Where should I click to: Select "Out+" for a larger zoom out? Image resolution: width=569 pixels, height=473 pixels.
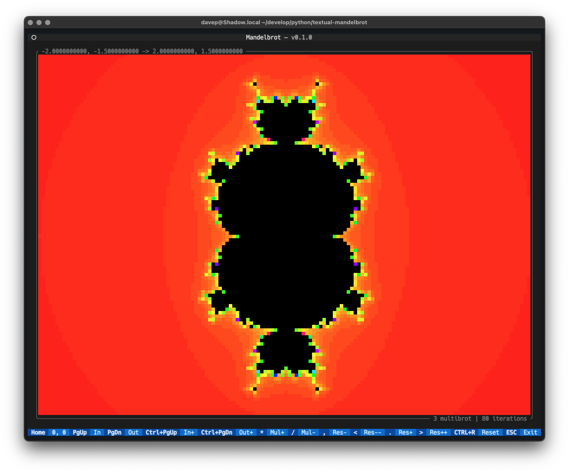click(x=246, y=432)
